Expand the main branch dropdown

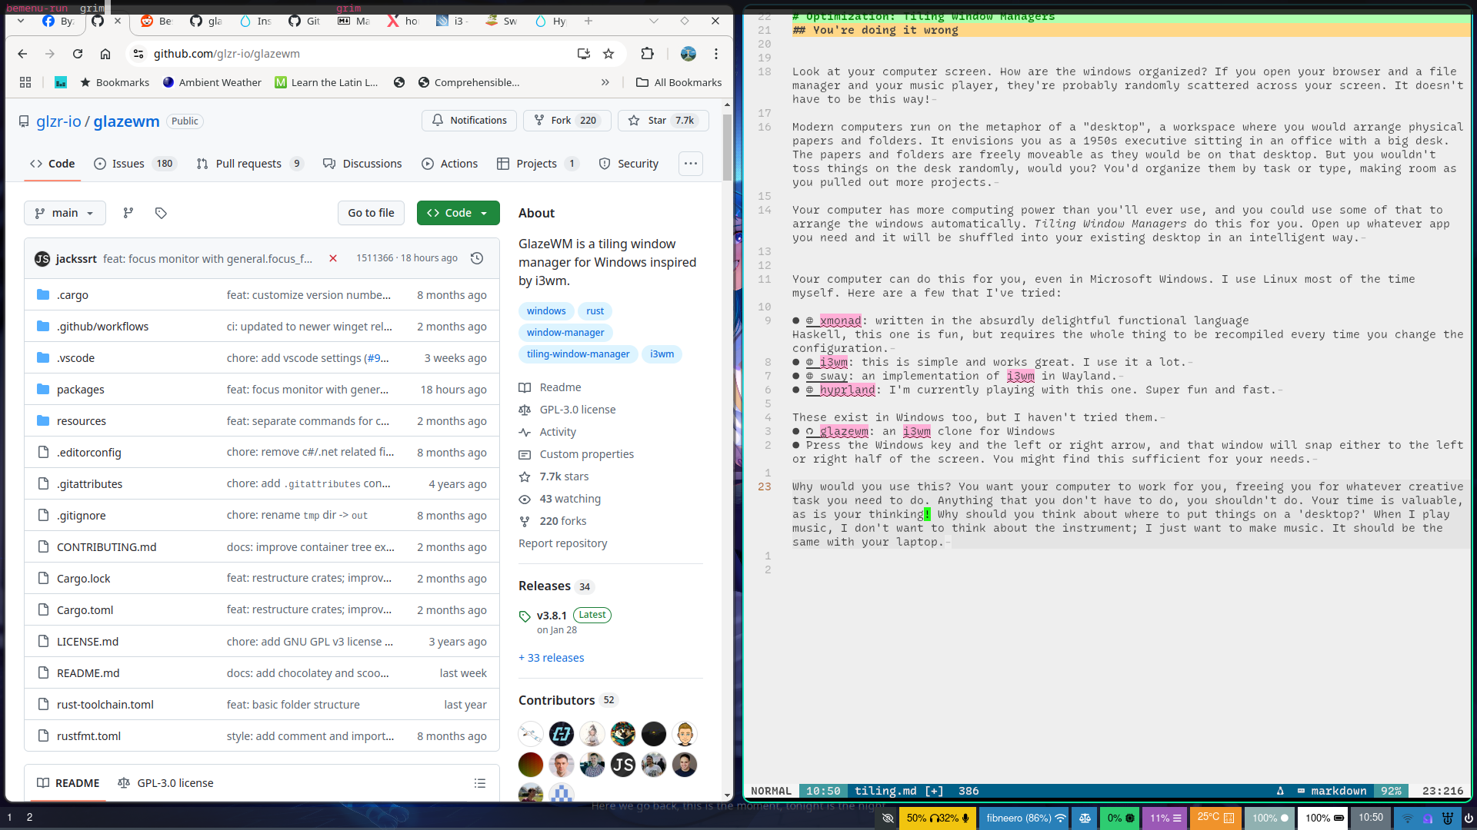tap(65, 213)
